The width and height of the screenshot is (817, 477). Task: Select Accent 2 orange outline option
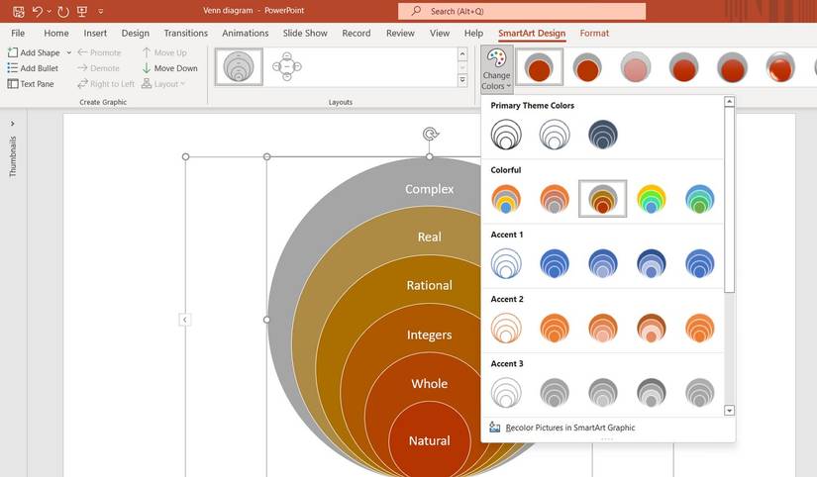tap(506, 328)
